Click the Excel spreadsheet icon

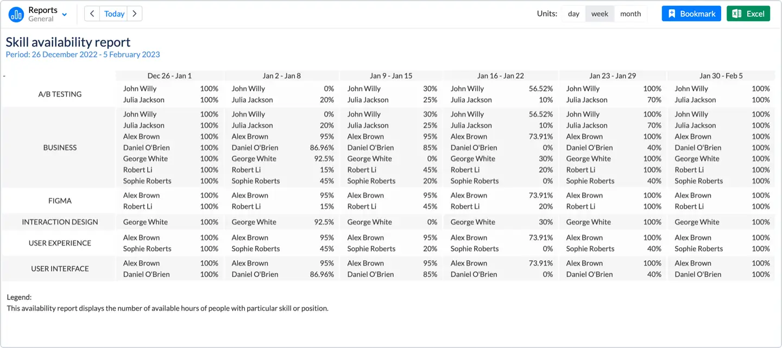coord(737,14)
